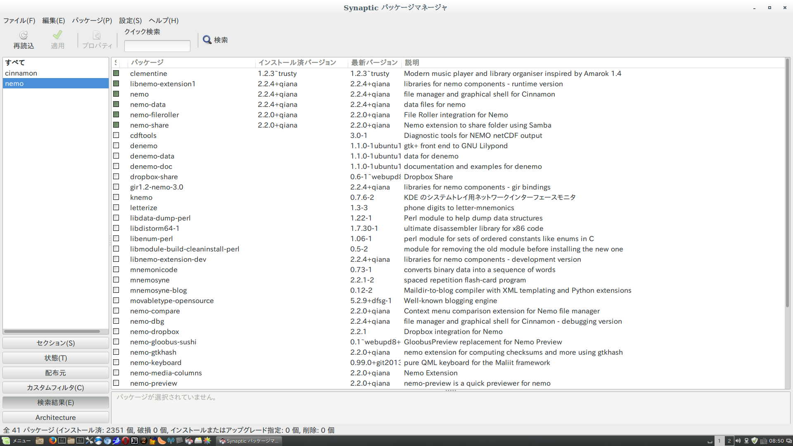
Task: Open the 編集(E) menu
Action: pyautogui.click(x=54, y=20)
